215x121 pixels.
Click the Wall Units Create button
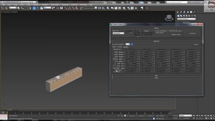(x=196, y=45)
